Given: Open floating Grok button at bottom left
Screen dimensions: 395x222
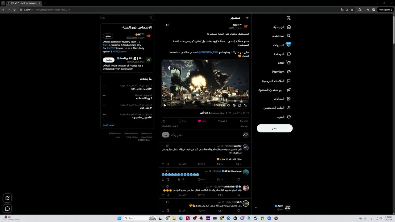Looking at the screenshot, I should click(x=7, y=198).
